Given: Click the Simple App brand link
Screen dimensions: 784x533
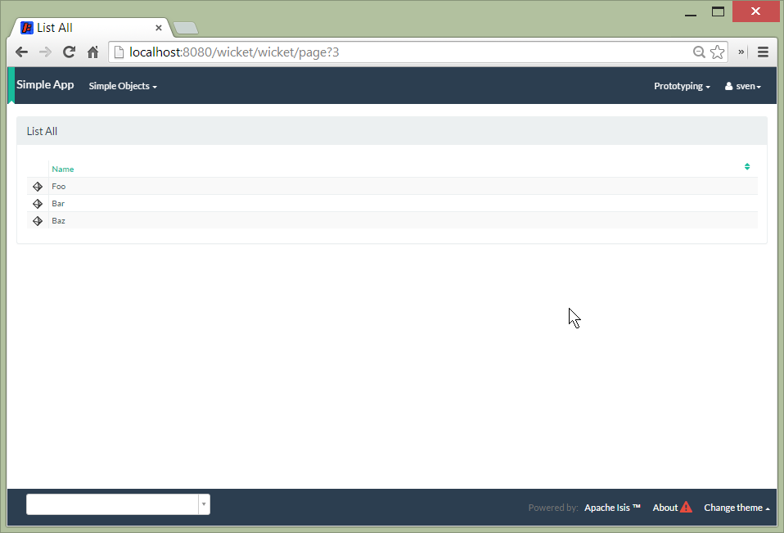Looking at the screenshot, I should [45, 85].
